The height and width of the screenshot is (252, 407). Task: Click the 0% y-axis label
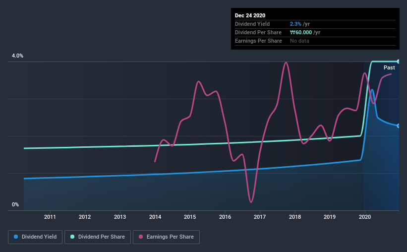[15, 205]
